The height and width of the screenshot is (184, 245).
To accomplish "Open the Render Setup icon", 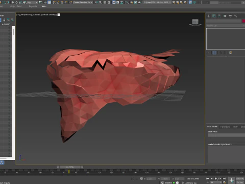I will (x=132, y=3).
